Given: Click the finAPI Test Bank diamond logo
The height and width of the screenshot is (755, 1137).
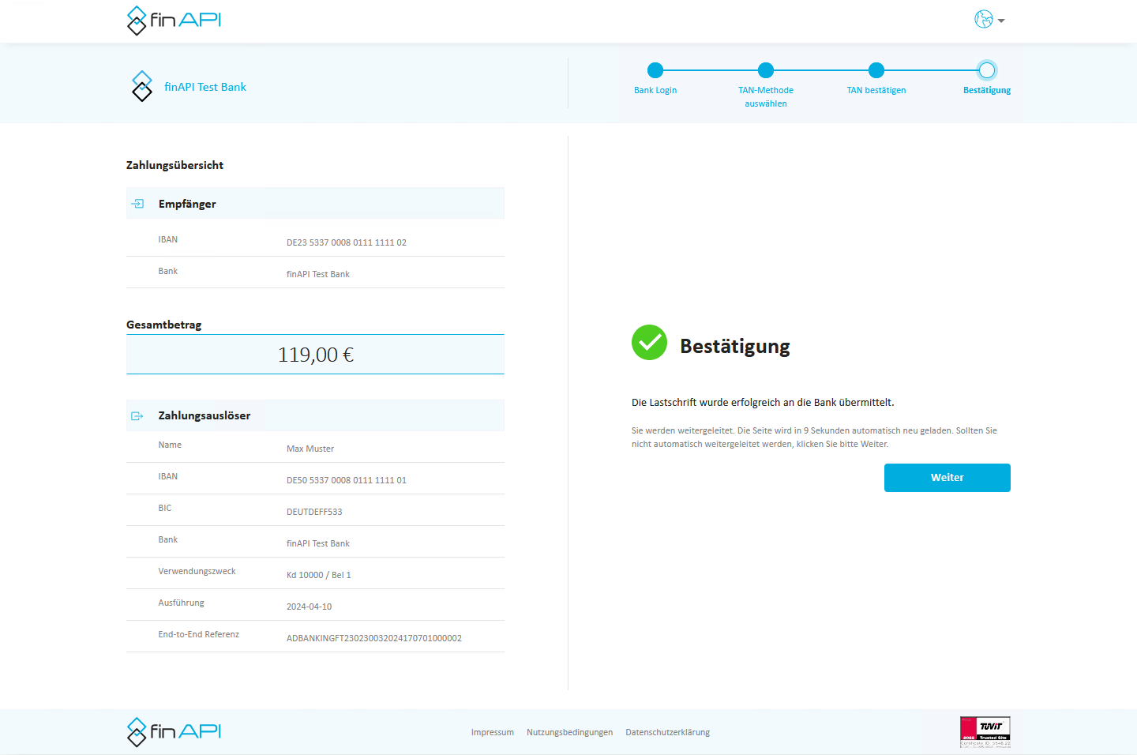Looking at the screenshot, I should (x=142, y=86).
